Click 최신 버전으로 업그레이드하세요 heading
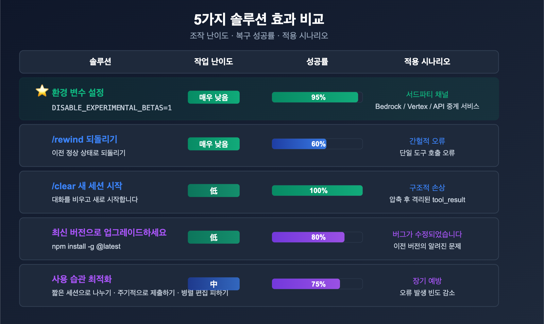Screen dimensions: 544x324 pyautogui.click(x=109, y=233)
